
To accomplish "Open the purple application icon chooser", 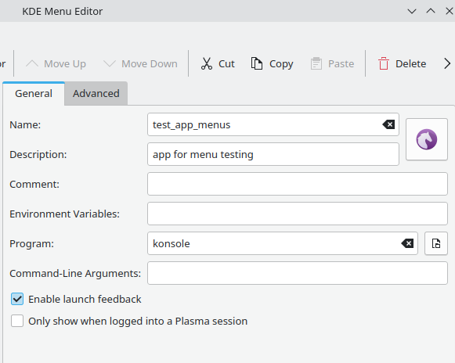I will click(427, 139).
